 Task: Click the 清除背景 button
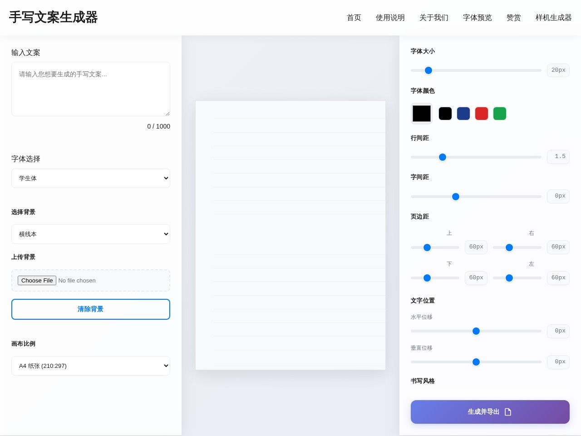(91, 309)
